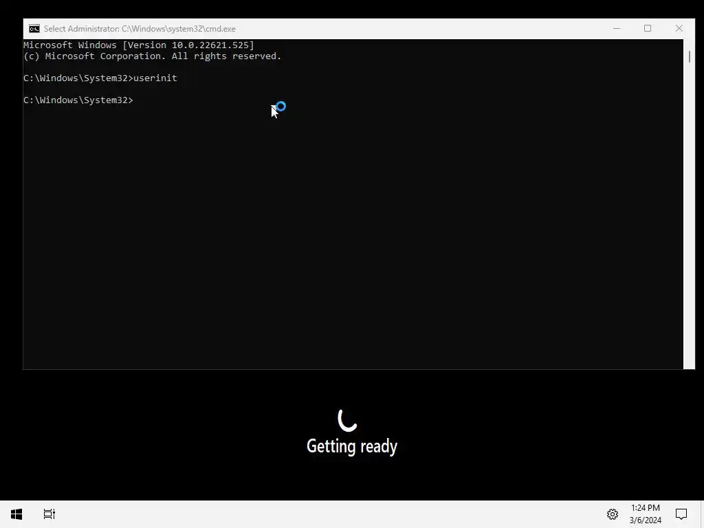704x528 pixels.
Task: Click the cmd.exe icon in the title bar
Action: [34, 29]
